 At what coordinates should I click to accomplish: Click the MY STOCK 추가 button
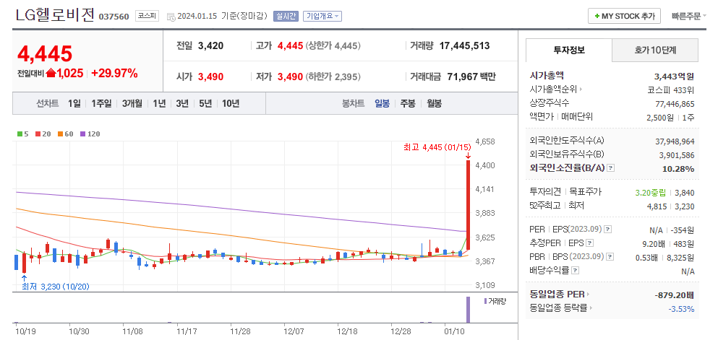[624, 16]
